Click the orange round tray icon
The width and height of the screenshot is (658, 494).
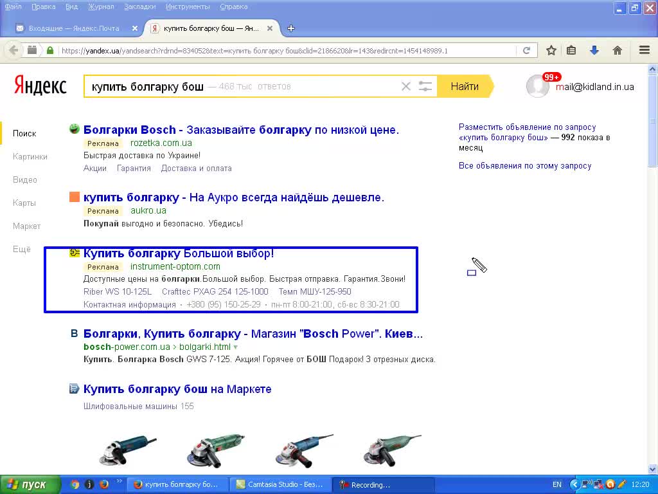pyautogui.click(x=610, y=484)
